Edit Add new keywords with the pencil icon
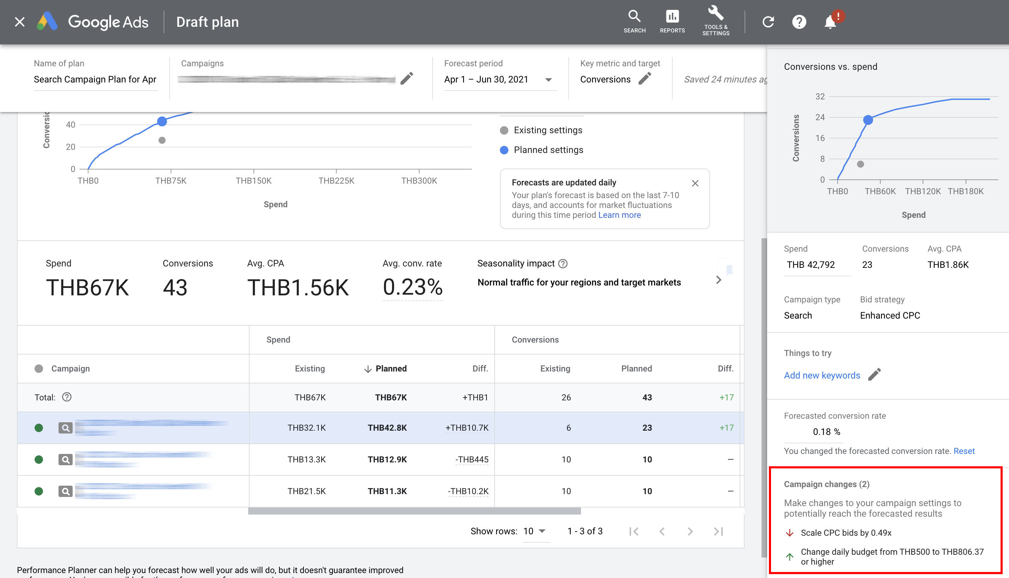1009x578 pixels. (874, 374)
